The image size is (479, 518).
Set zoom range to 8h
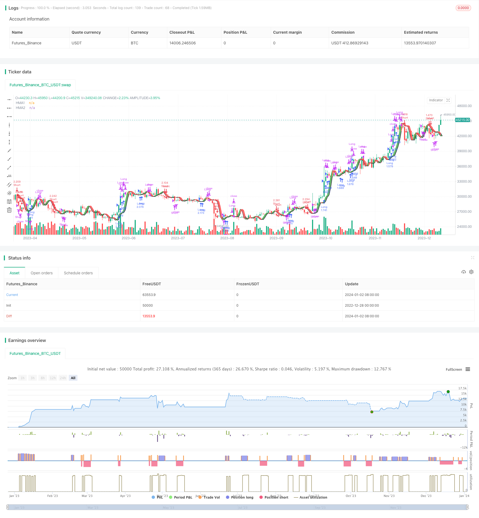coord(43,378)
